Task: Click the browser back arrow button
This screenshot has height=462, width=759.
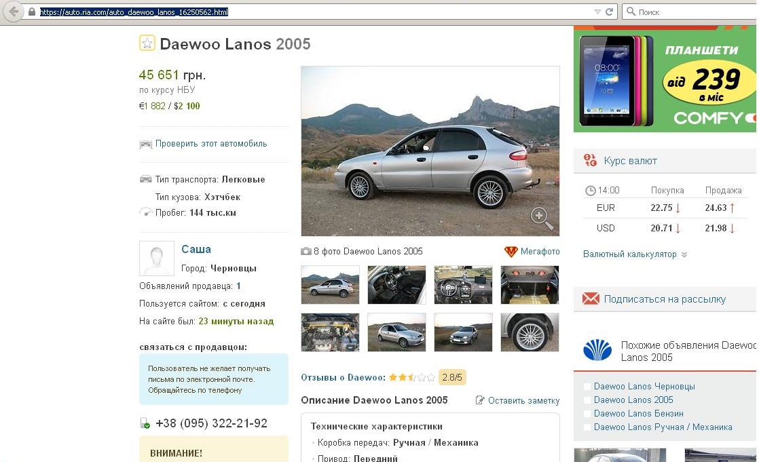Action: tap(13, 12)
